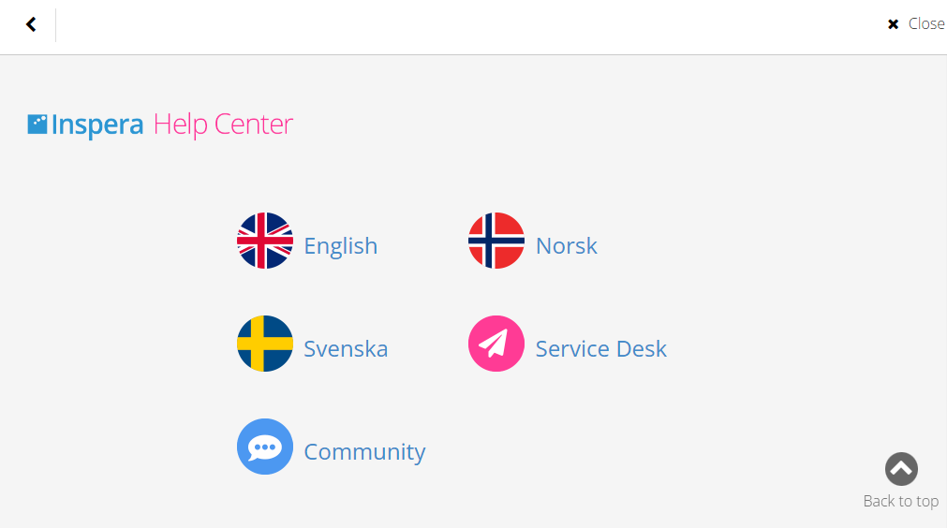Screen dimensions: 947x528
Task: Click the UK flag icon
Action: click(x=264, y=241)
